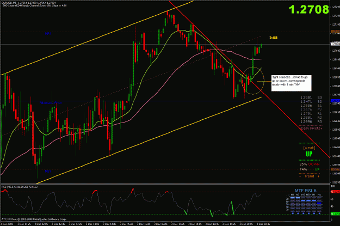This screenshot has width=340, height=226.
Task: Select the tight squeeze annotation text box
Action: pyautogui.click(x=291, y=83)
